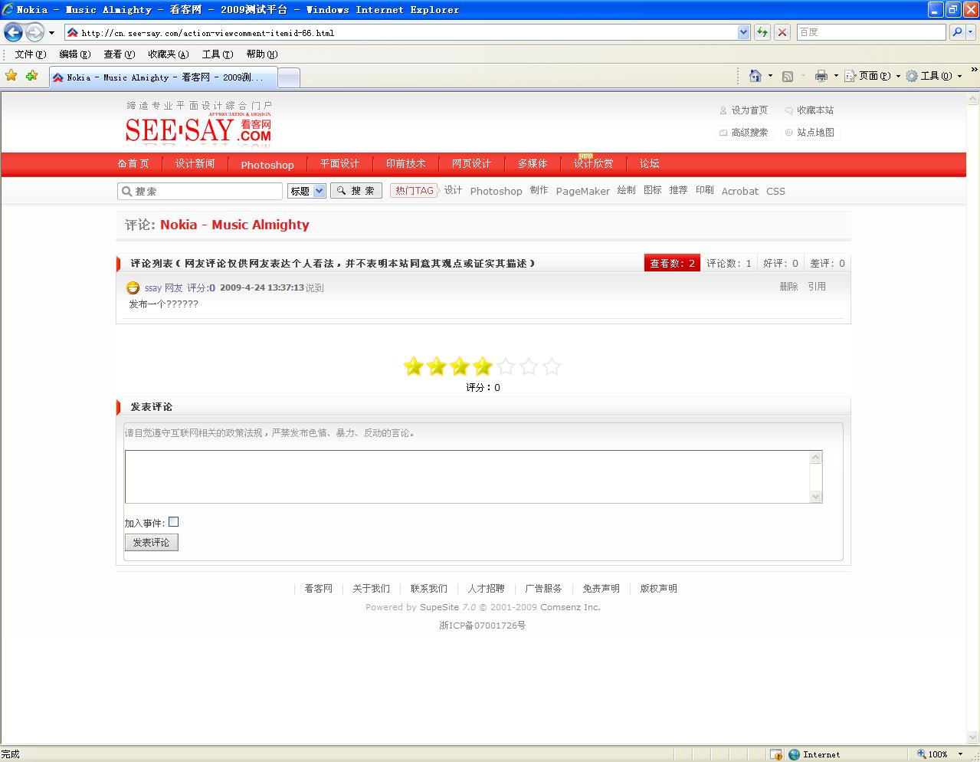Select the Nokia - Music Almighty tab
Screen dimensions: 980x762
click(x=162, y=77)
